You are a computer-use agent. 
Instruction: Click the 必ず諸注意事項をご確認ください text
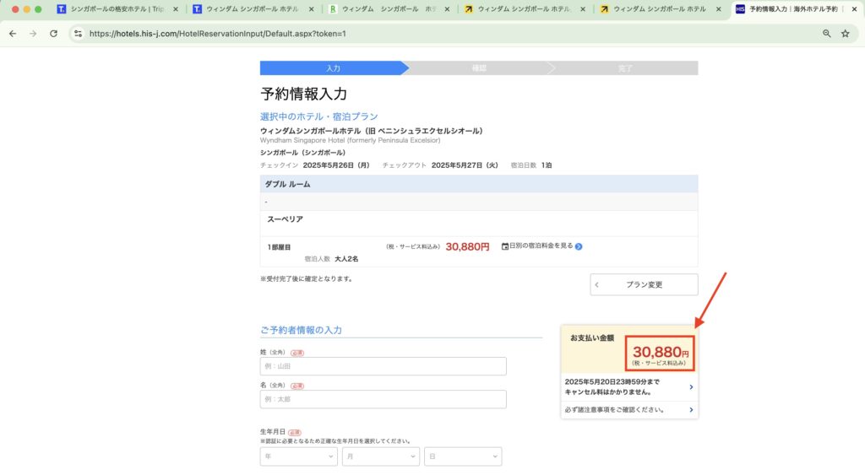(614, 409)
